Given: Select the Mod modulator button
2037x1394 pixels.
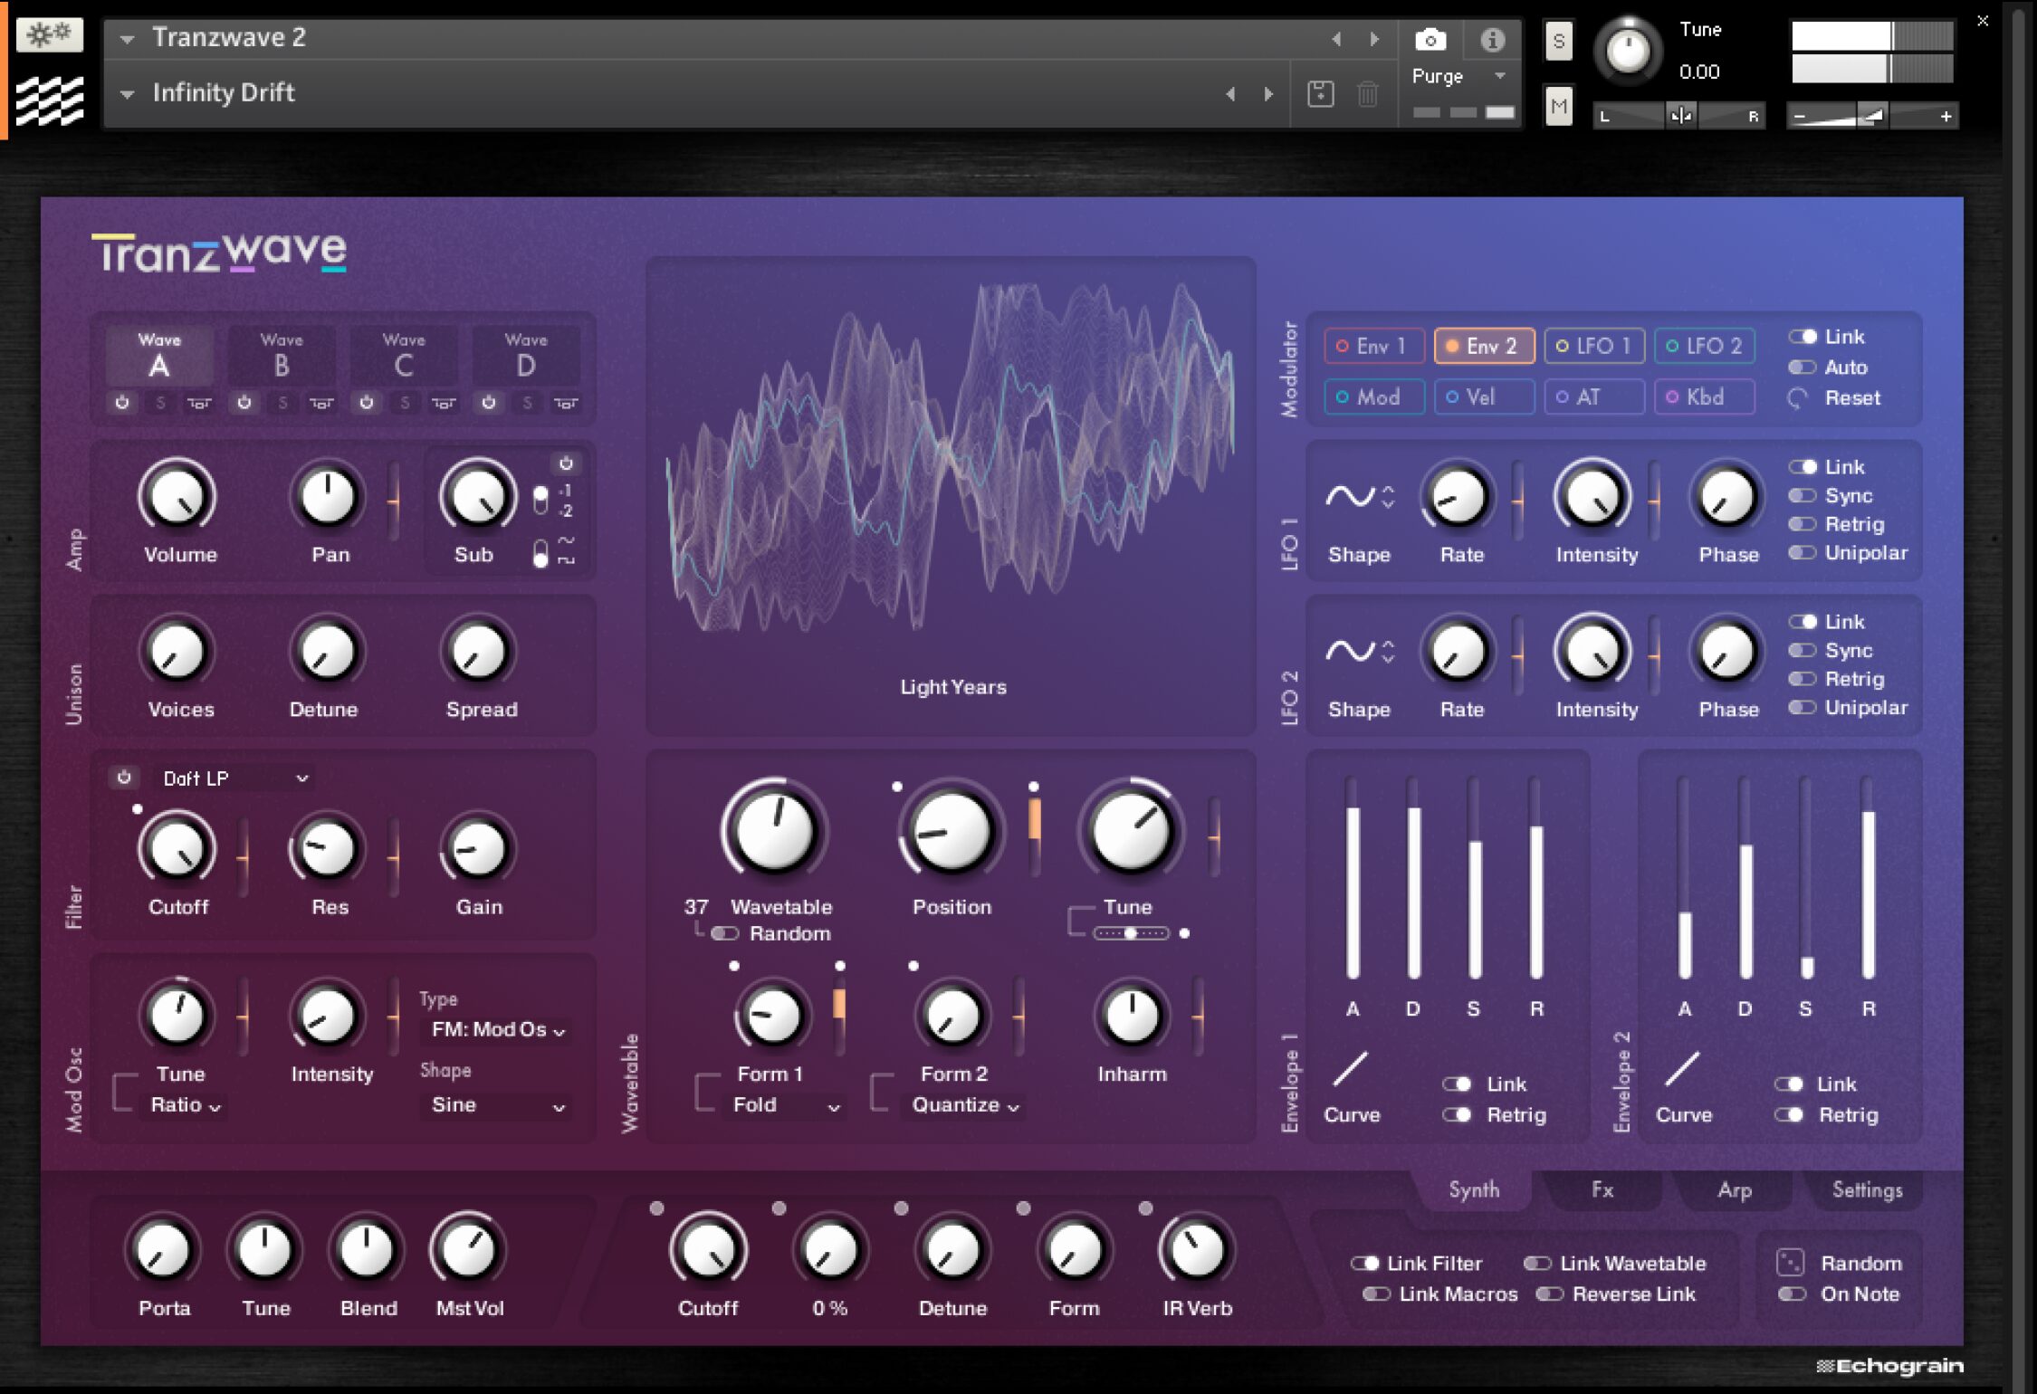Looking at the screenshot, I should (1374, 396).
